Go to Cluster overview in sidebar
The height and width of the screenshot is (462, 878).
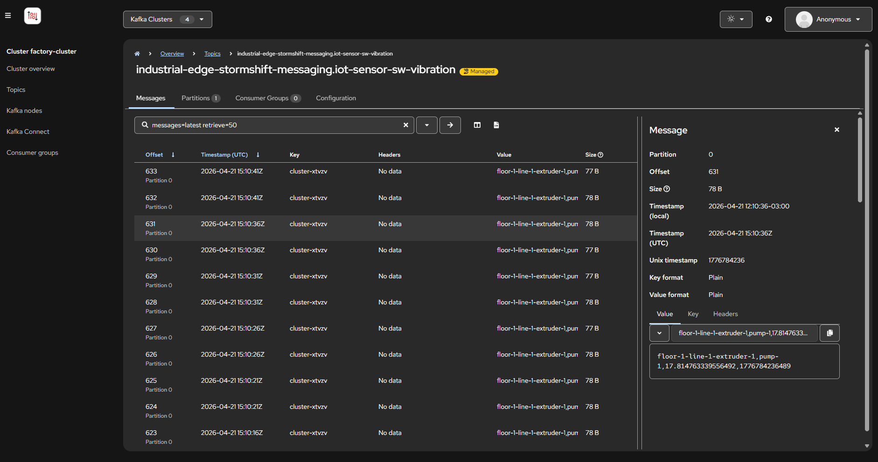tap(31, 69)
